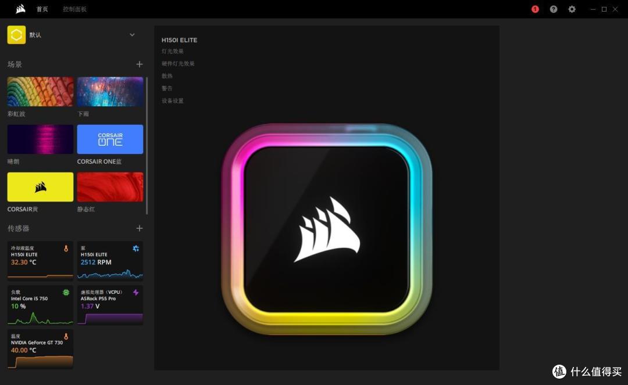Click the pump fan icon on RPM card

135,249
